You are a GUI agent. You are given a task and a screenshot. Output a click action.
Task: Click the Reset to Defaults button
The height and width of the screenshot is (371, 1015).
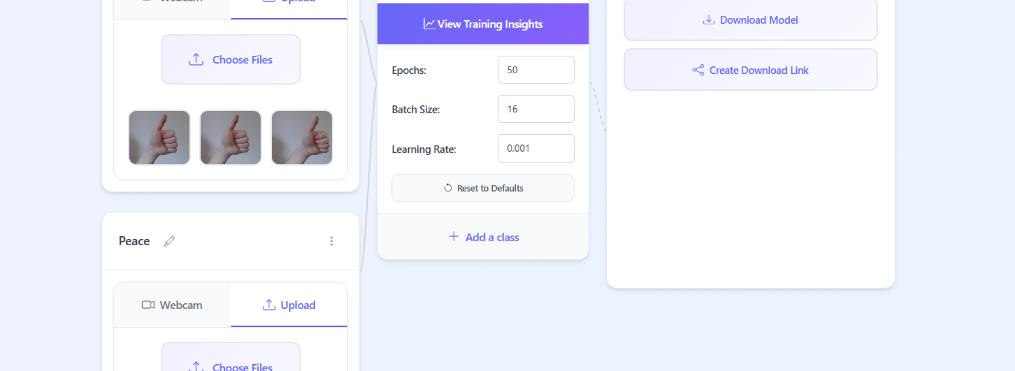[x=483, y=188]
